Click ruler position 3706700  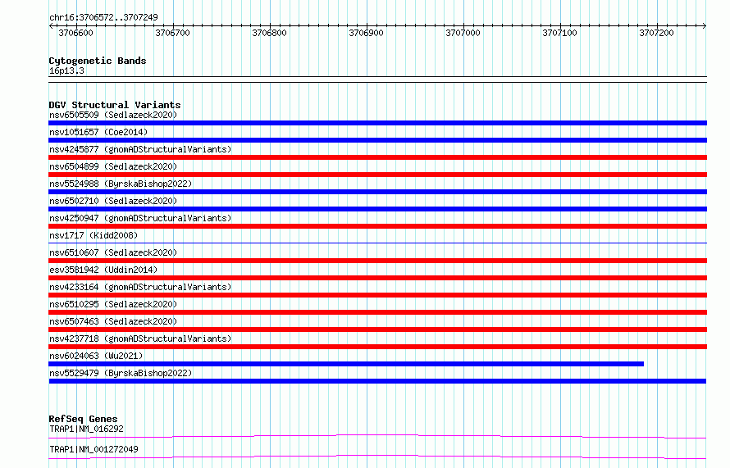[172, 33]
